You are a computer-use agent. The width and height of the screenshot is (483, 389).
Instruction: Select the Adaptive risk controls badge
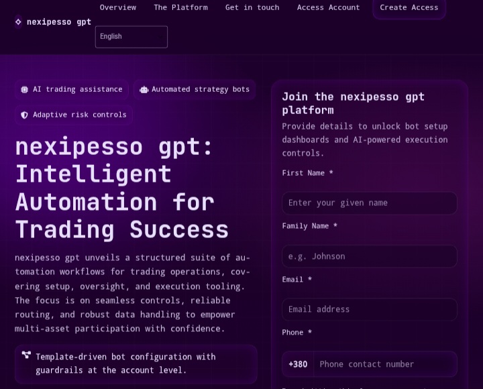(74, 115)
